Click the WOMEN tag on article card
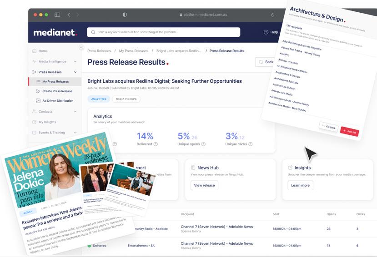This screenshot has width=377, height=257. click(x=28, y=213)
